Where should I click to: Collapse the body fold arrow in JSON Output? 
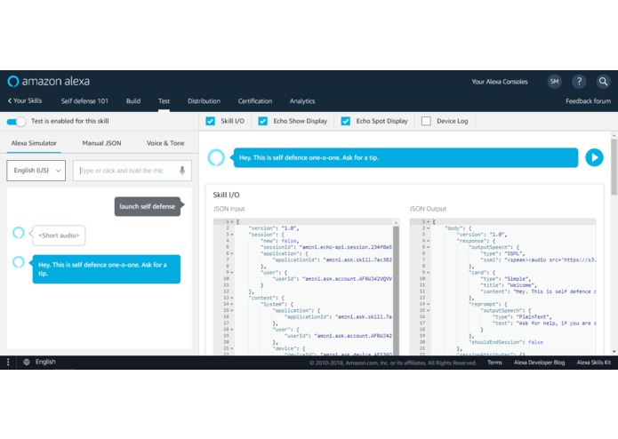[428, 228]
